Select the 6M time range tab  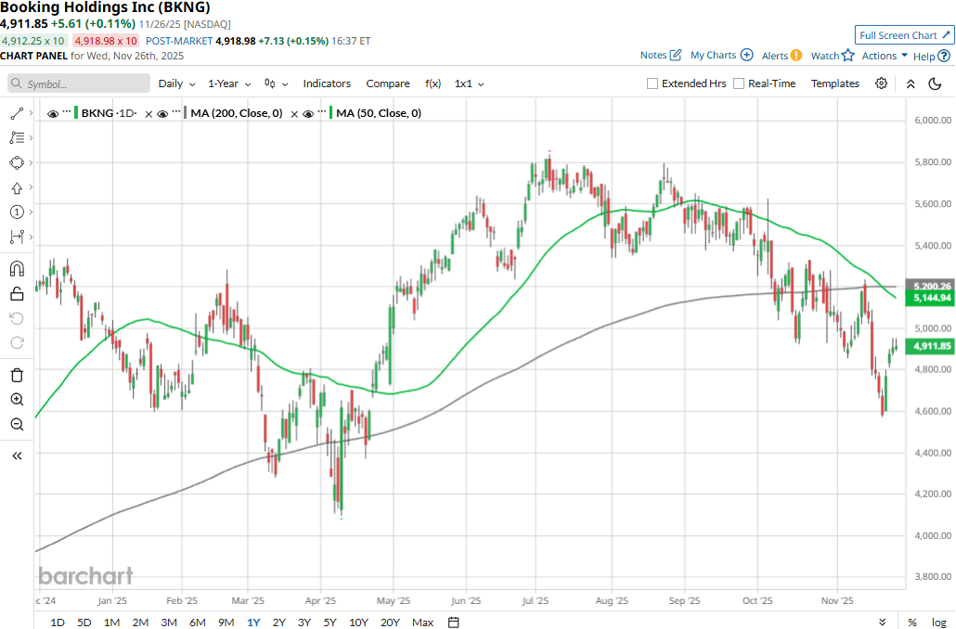tap(197, 622)
